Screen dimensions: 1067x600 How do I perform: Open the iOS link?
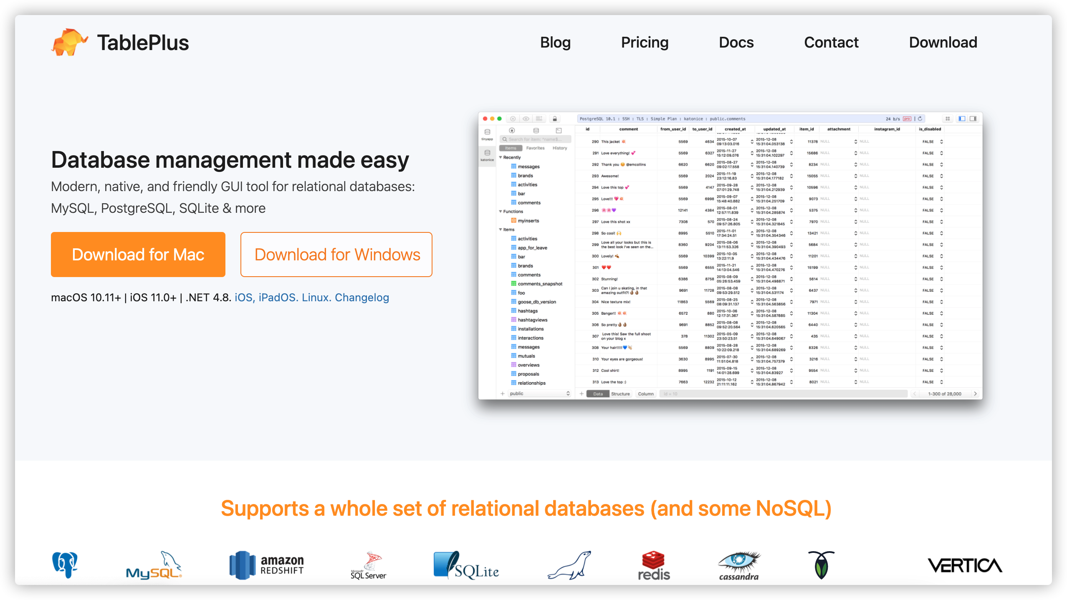pyautogui.click(x=245, y=297)
